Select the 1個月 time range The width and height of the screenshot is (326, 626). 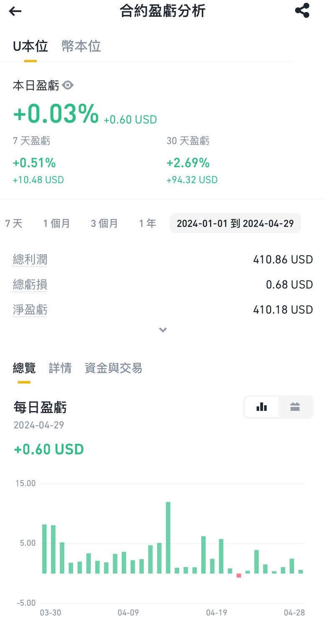click(56, 223)
